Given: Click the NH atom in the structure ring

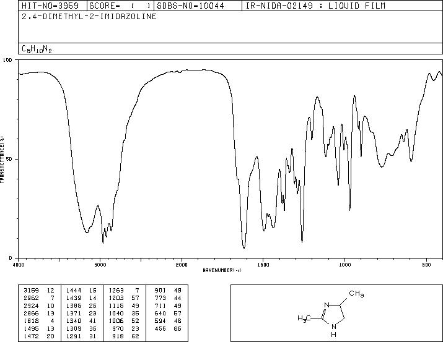Looking at the screenshot, I should pos(334,330).
